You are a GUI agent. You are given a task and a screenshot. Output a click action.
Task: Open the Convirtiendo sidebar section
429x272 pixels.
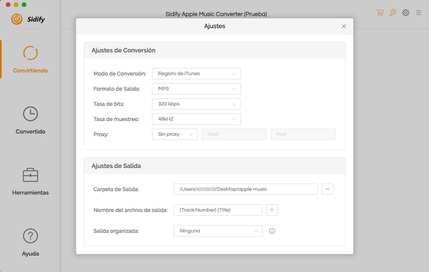tap(30, 59)
